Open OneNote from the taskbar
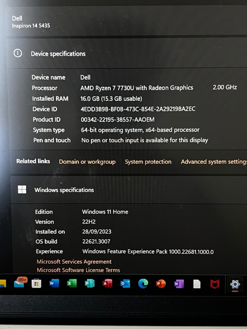This screenshot has height=329, width=247. [179, 284]
